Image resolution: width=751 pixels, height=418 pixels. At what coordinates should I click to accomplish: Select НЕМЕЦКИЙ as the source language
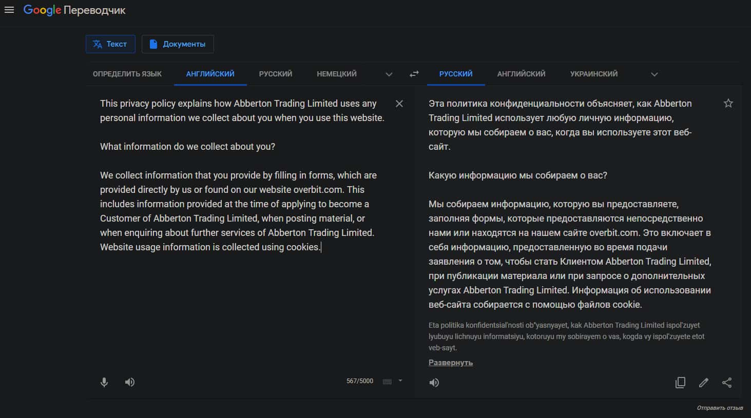click(336, 74)
